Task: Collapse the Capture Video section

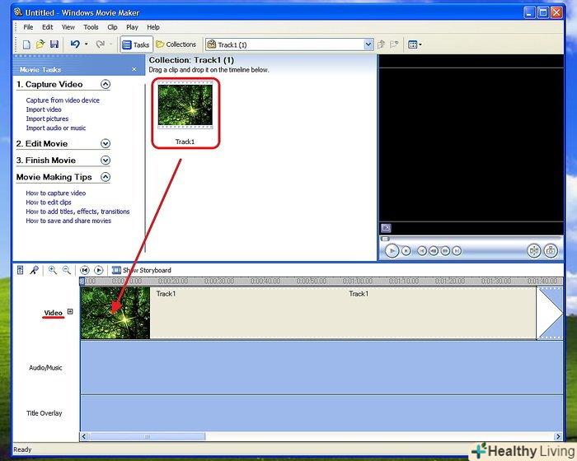Action: (105, 84)
